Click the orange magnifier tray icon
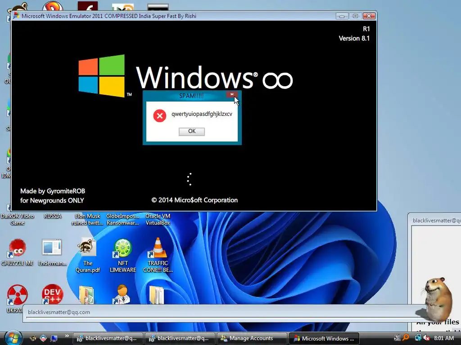Image resolution: width=461 pixels, height=345 pixels. pyautogui.click(x=406, y=338)
